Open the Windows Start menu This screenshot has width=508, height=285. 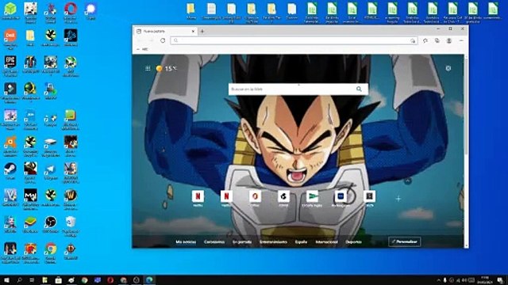point(6,279)
